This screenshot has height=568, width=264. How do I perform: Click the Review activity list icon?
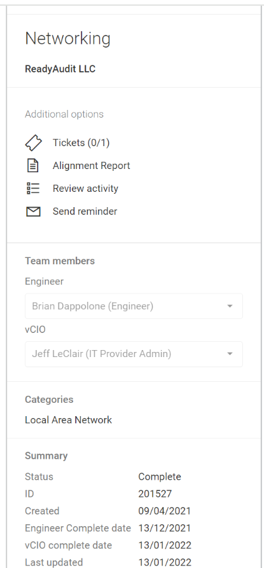[33, 188]
